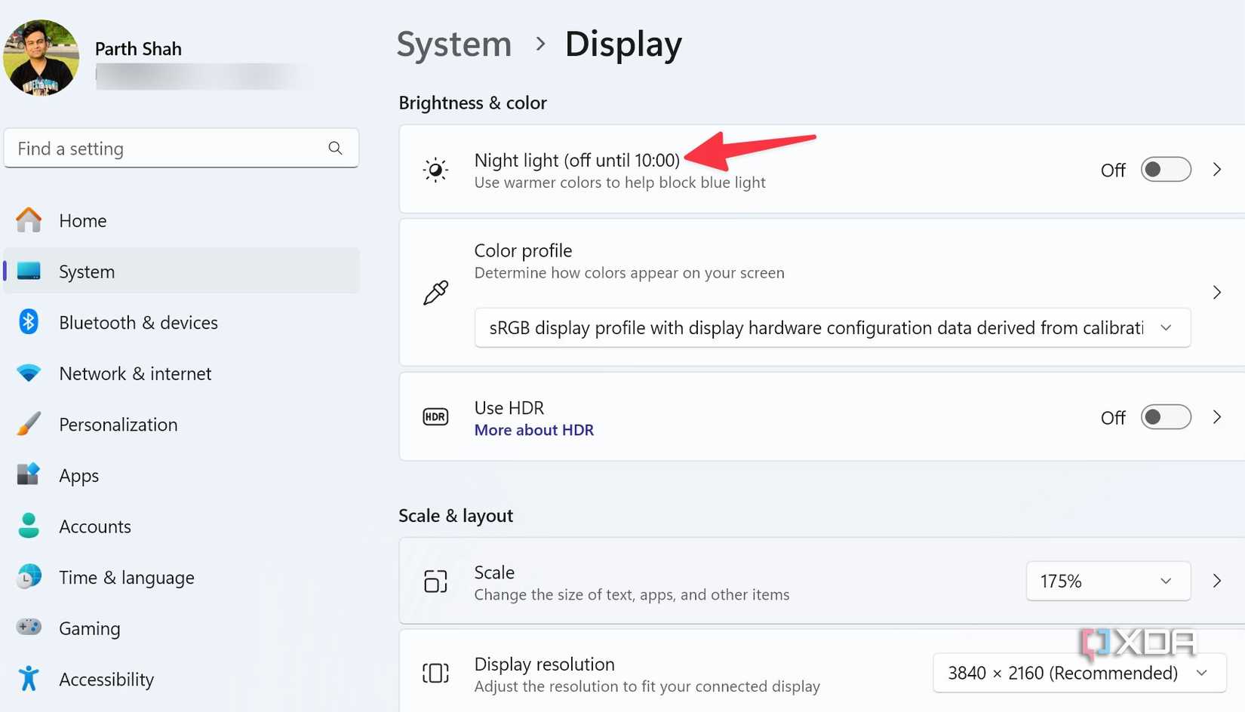Open Apps settings page

pyautogui.click(x=181, y=475)
